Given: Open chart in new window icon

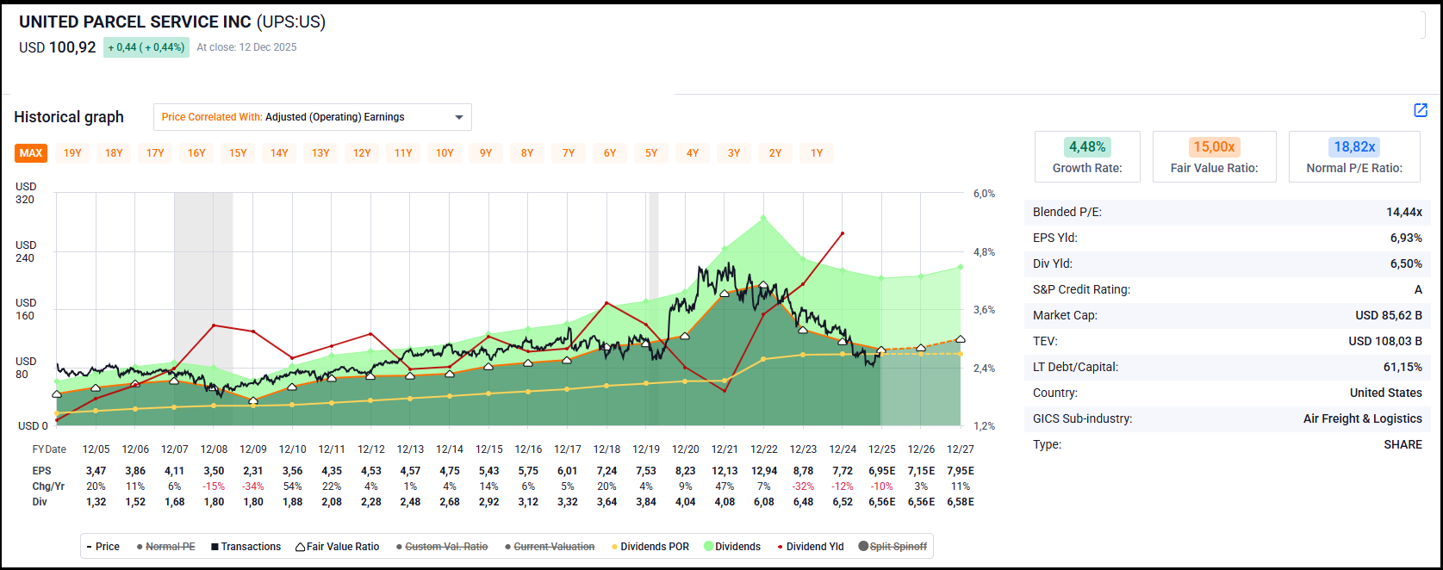Looking at the screenshot, I should (1421, 110).
